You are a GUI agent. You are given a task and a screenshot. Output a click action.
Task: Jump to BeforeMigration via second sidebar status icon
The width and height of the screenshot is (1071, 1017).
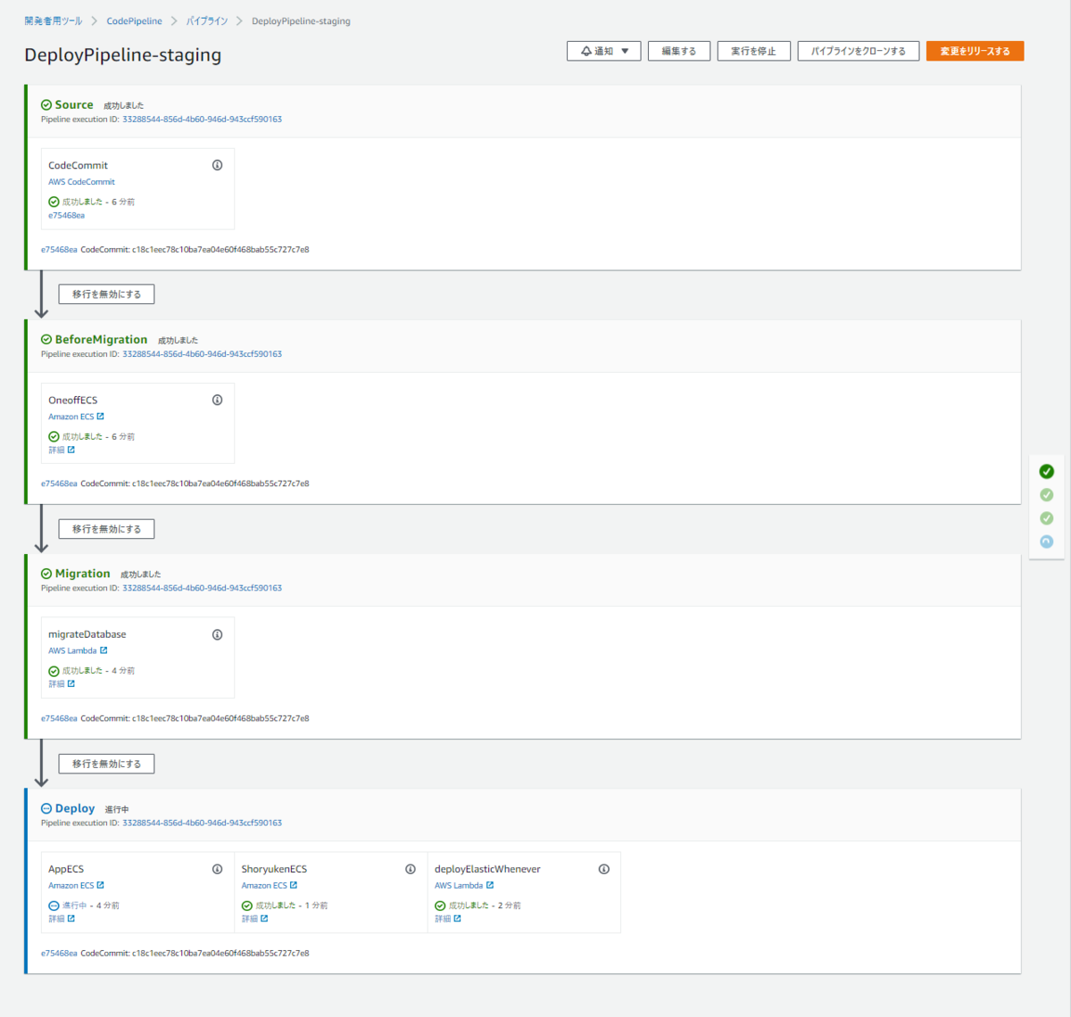click(x=1047, y=494)
